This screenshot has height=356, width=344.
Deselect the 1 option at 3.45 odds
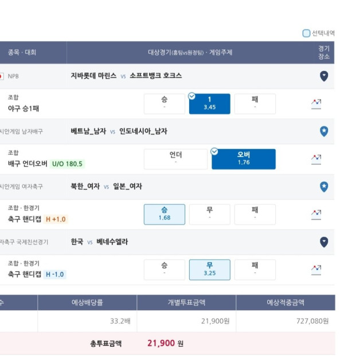210,104
